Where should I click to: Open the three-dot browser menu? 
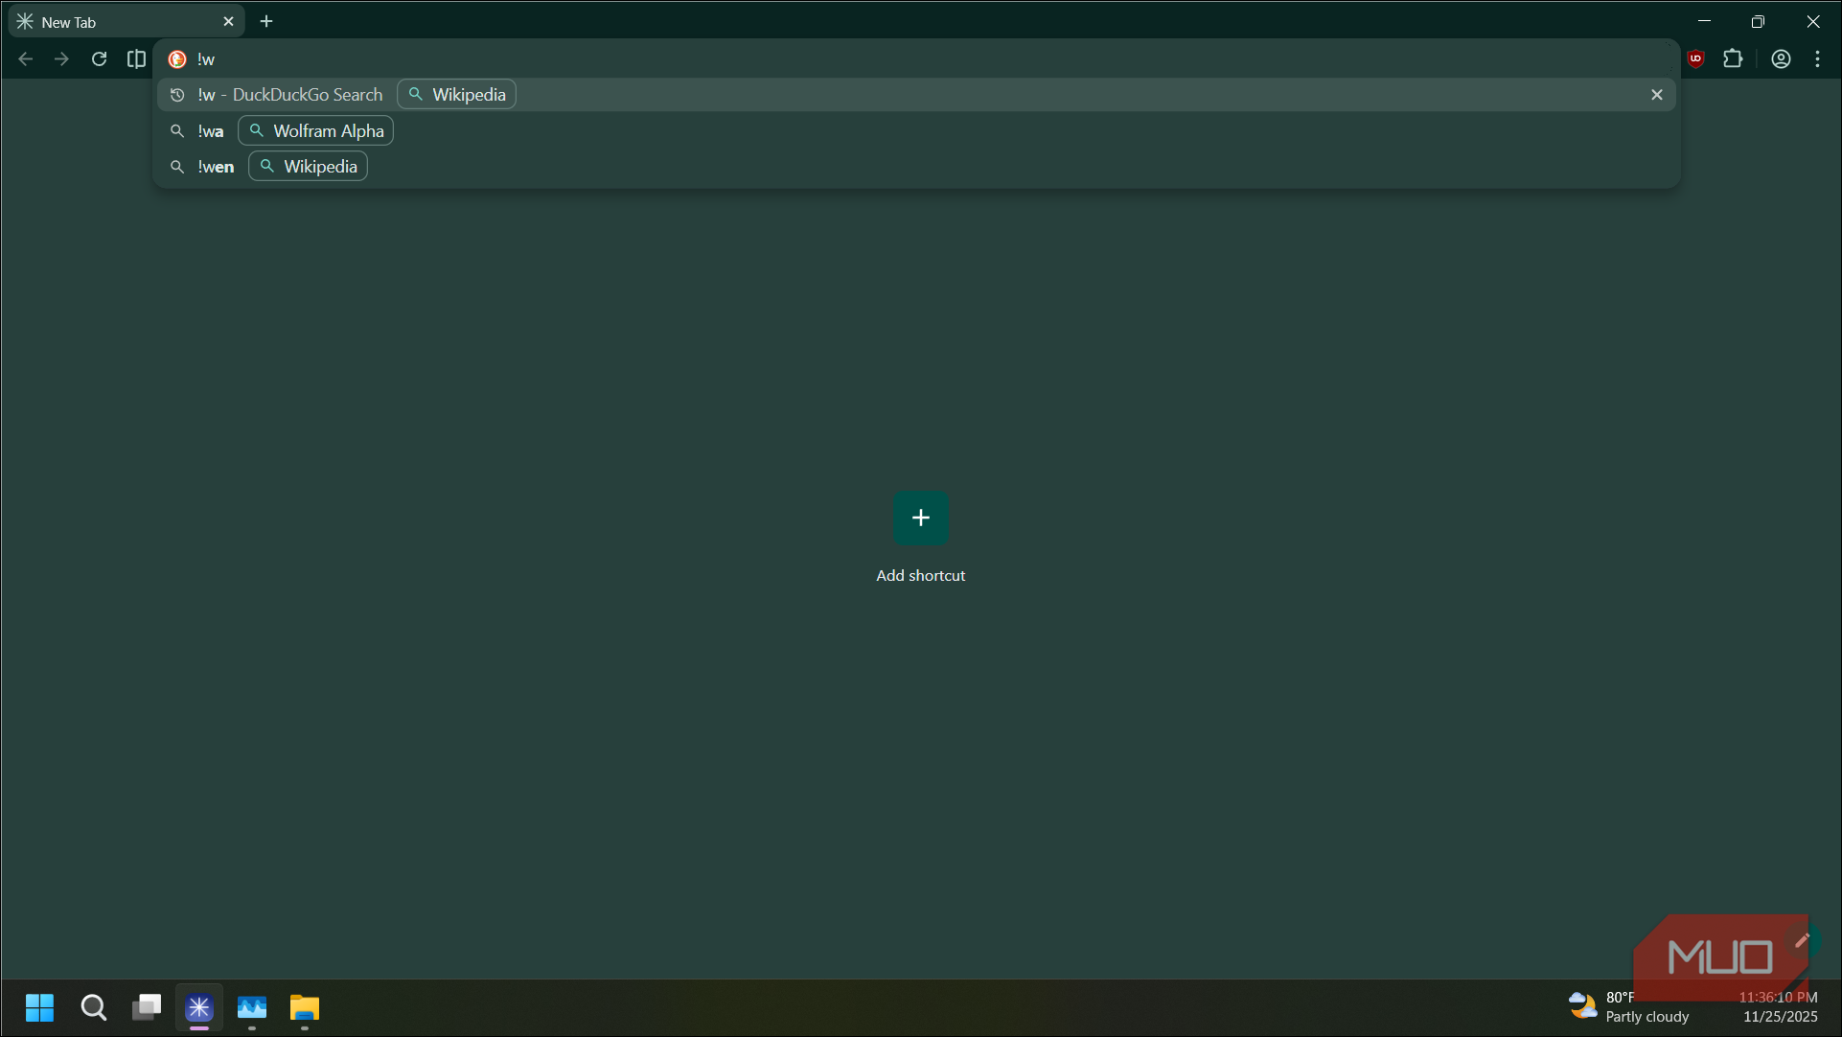[1818, 58]
